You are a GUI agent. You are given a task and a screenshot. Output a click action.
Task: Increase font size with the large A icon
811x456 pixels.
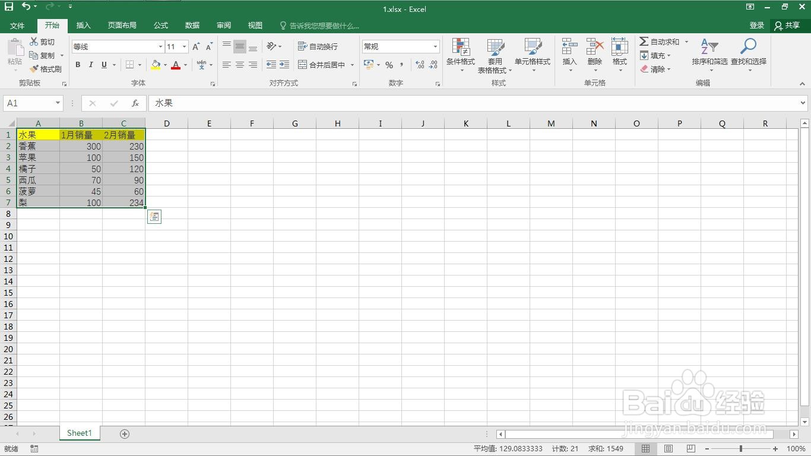point(197,46)
